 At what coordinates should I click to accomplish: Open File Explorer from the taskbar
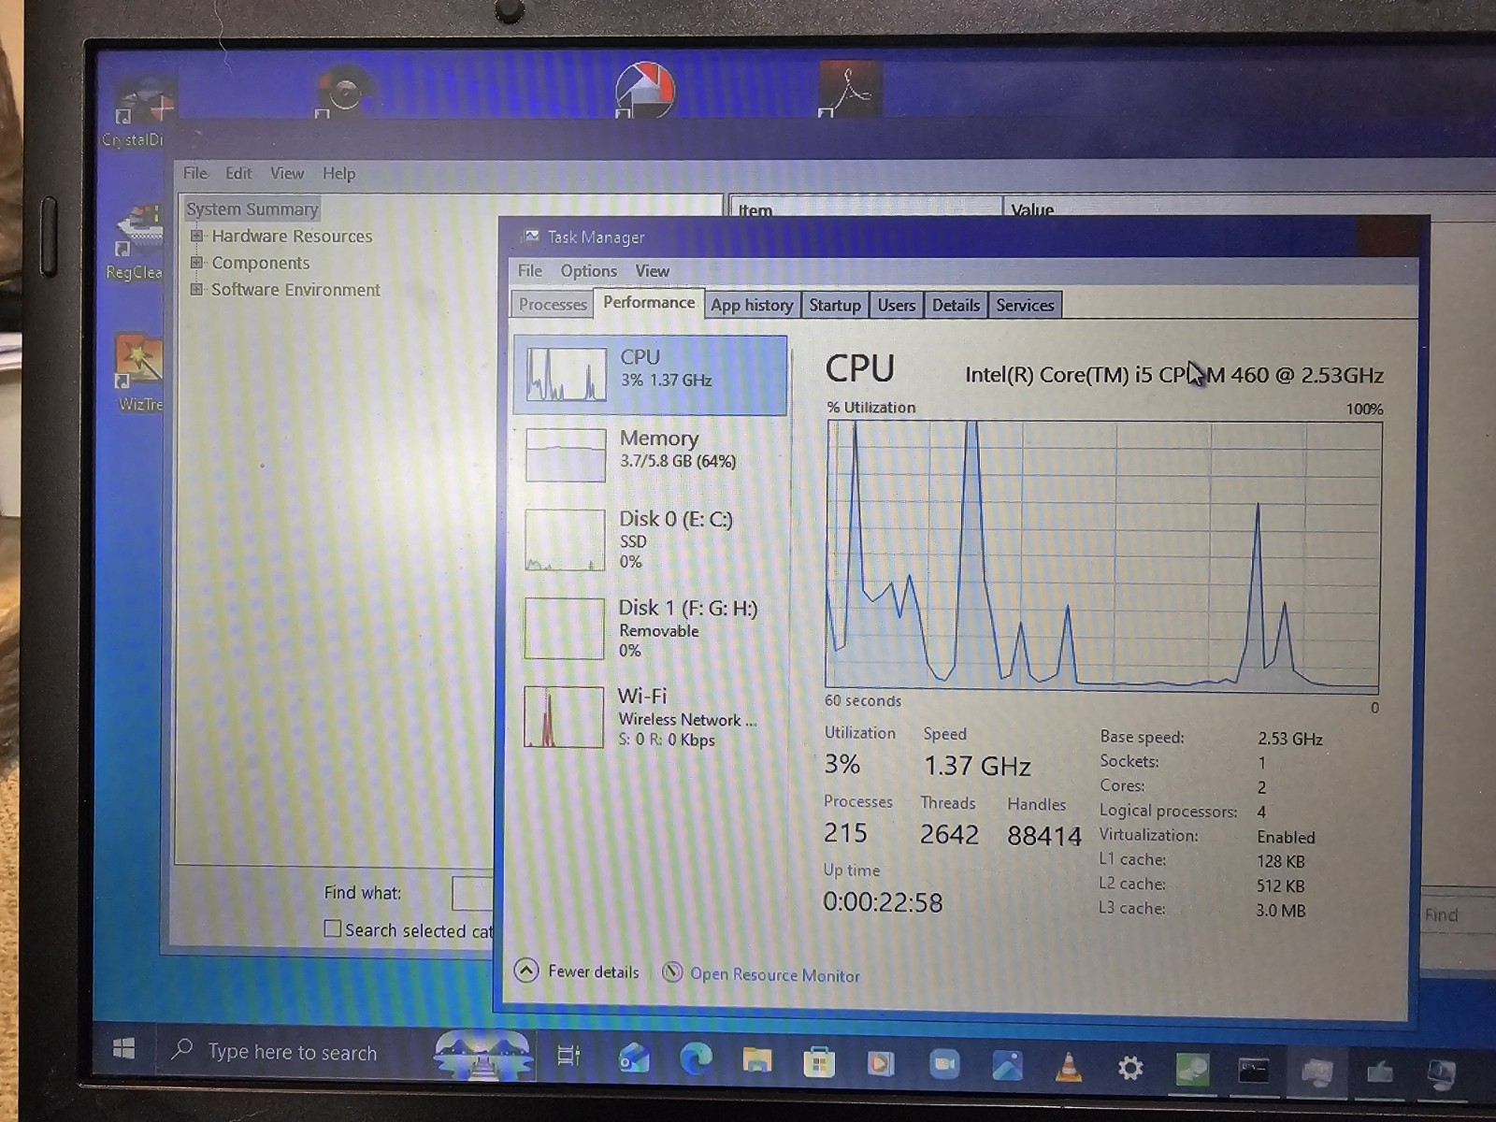[756, 1060]
